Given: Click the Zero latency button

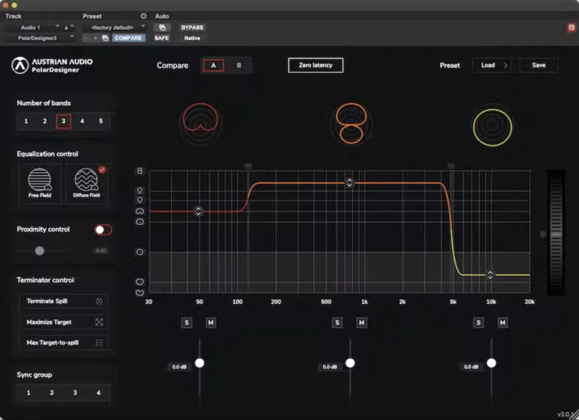Looking at the screenshot, I should [x=316, y=65].
